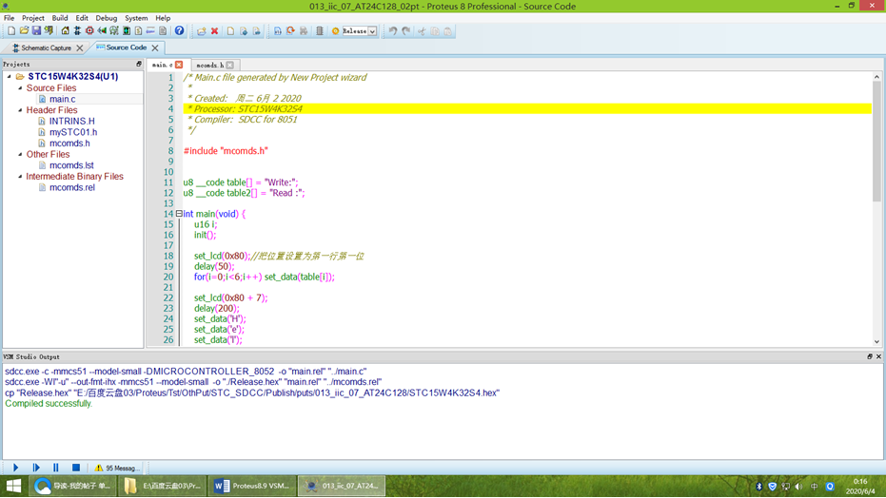Viewport: 886px width, 498px height.
Task: Start the simulation with Play button
Action: pyautogui.click(x=16, y=468)
